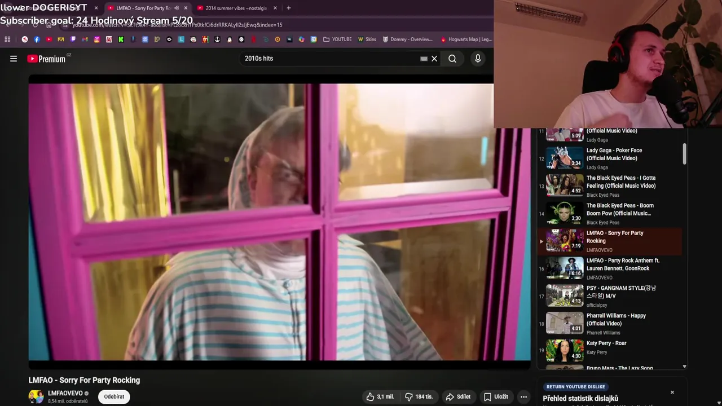Open the Dommy - Overview bookmark
Image resolution: width=722 pixels, height=406 pixels.
pyautogui.click(x=408, y=39)
